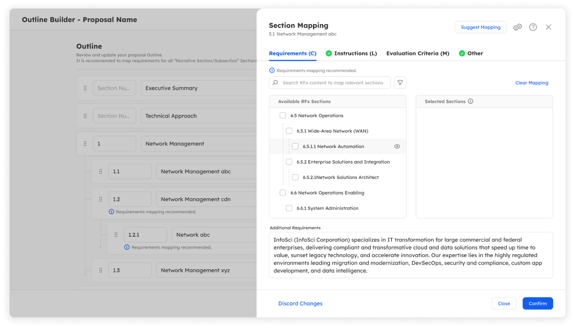Check 6.5.1.1 Network Automation

click(295, 146)
